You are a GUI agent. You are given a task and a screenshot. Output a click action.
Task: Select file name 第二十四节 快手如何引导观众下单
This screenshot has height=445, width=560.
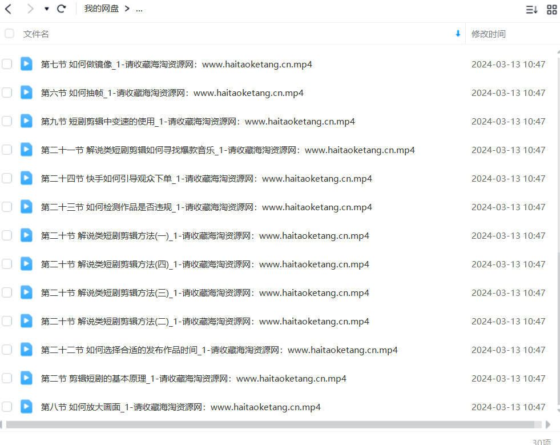click(207, 179)
